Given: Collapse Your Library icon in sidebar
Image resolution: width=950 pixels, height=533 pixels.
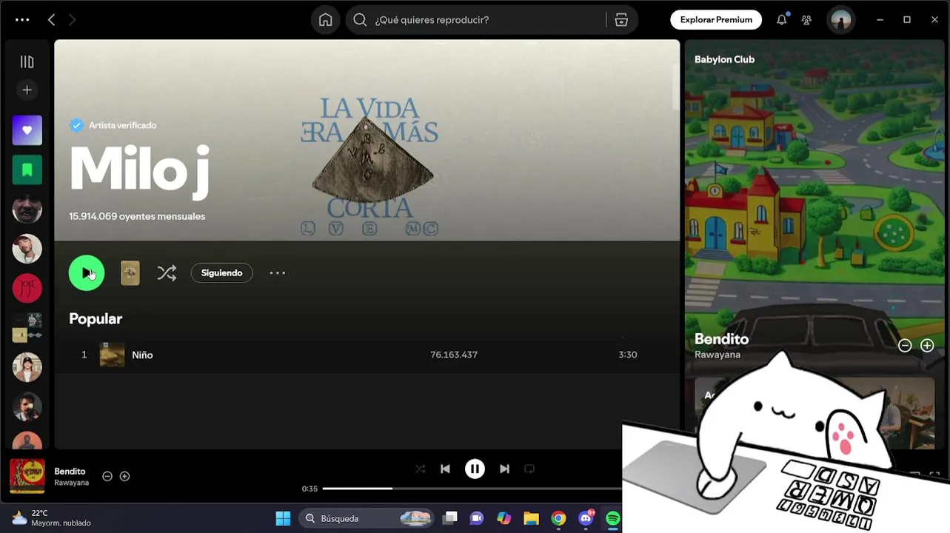Looking at the screenshot, I should [27, 62].
